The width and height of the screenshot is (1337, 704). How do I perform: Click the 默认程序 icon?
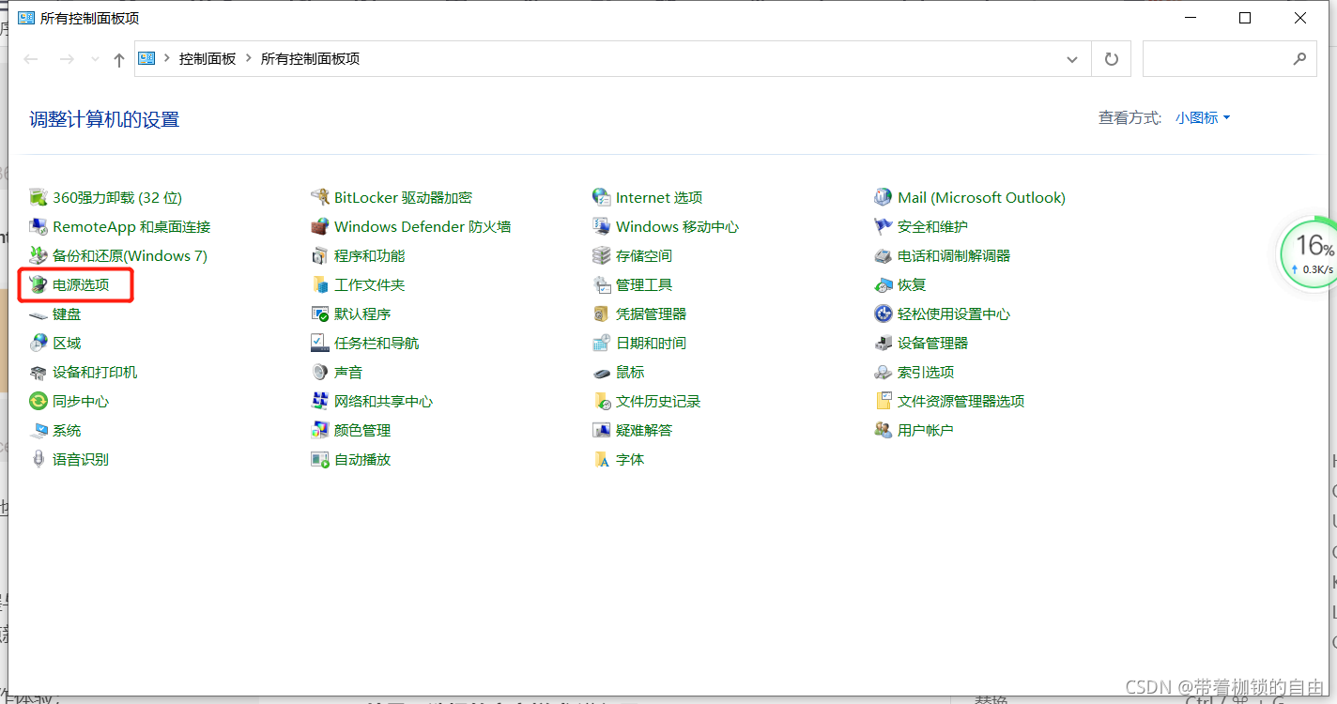click(x=320, y=314)
